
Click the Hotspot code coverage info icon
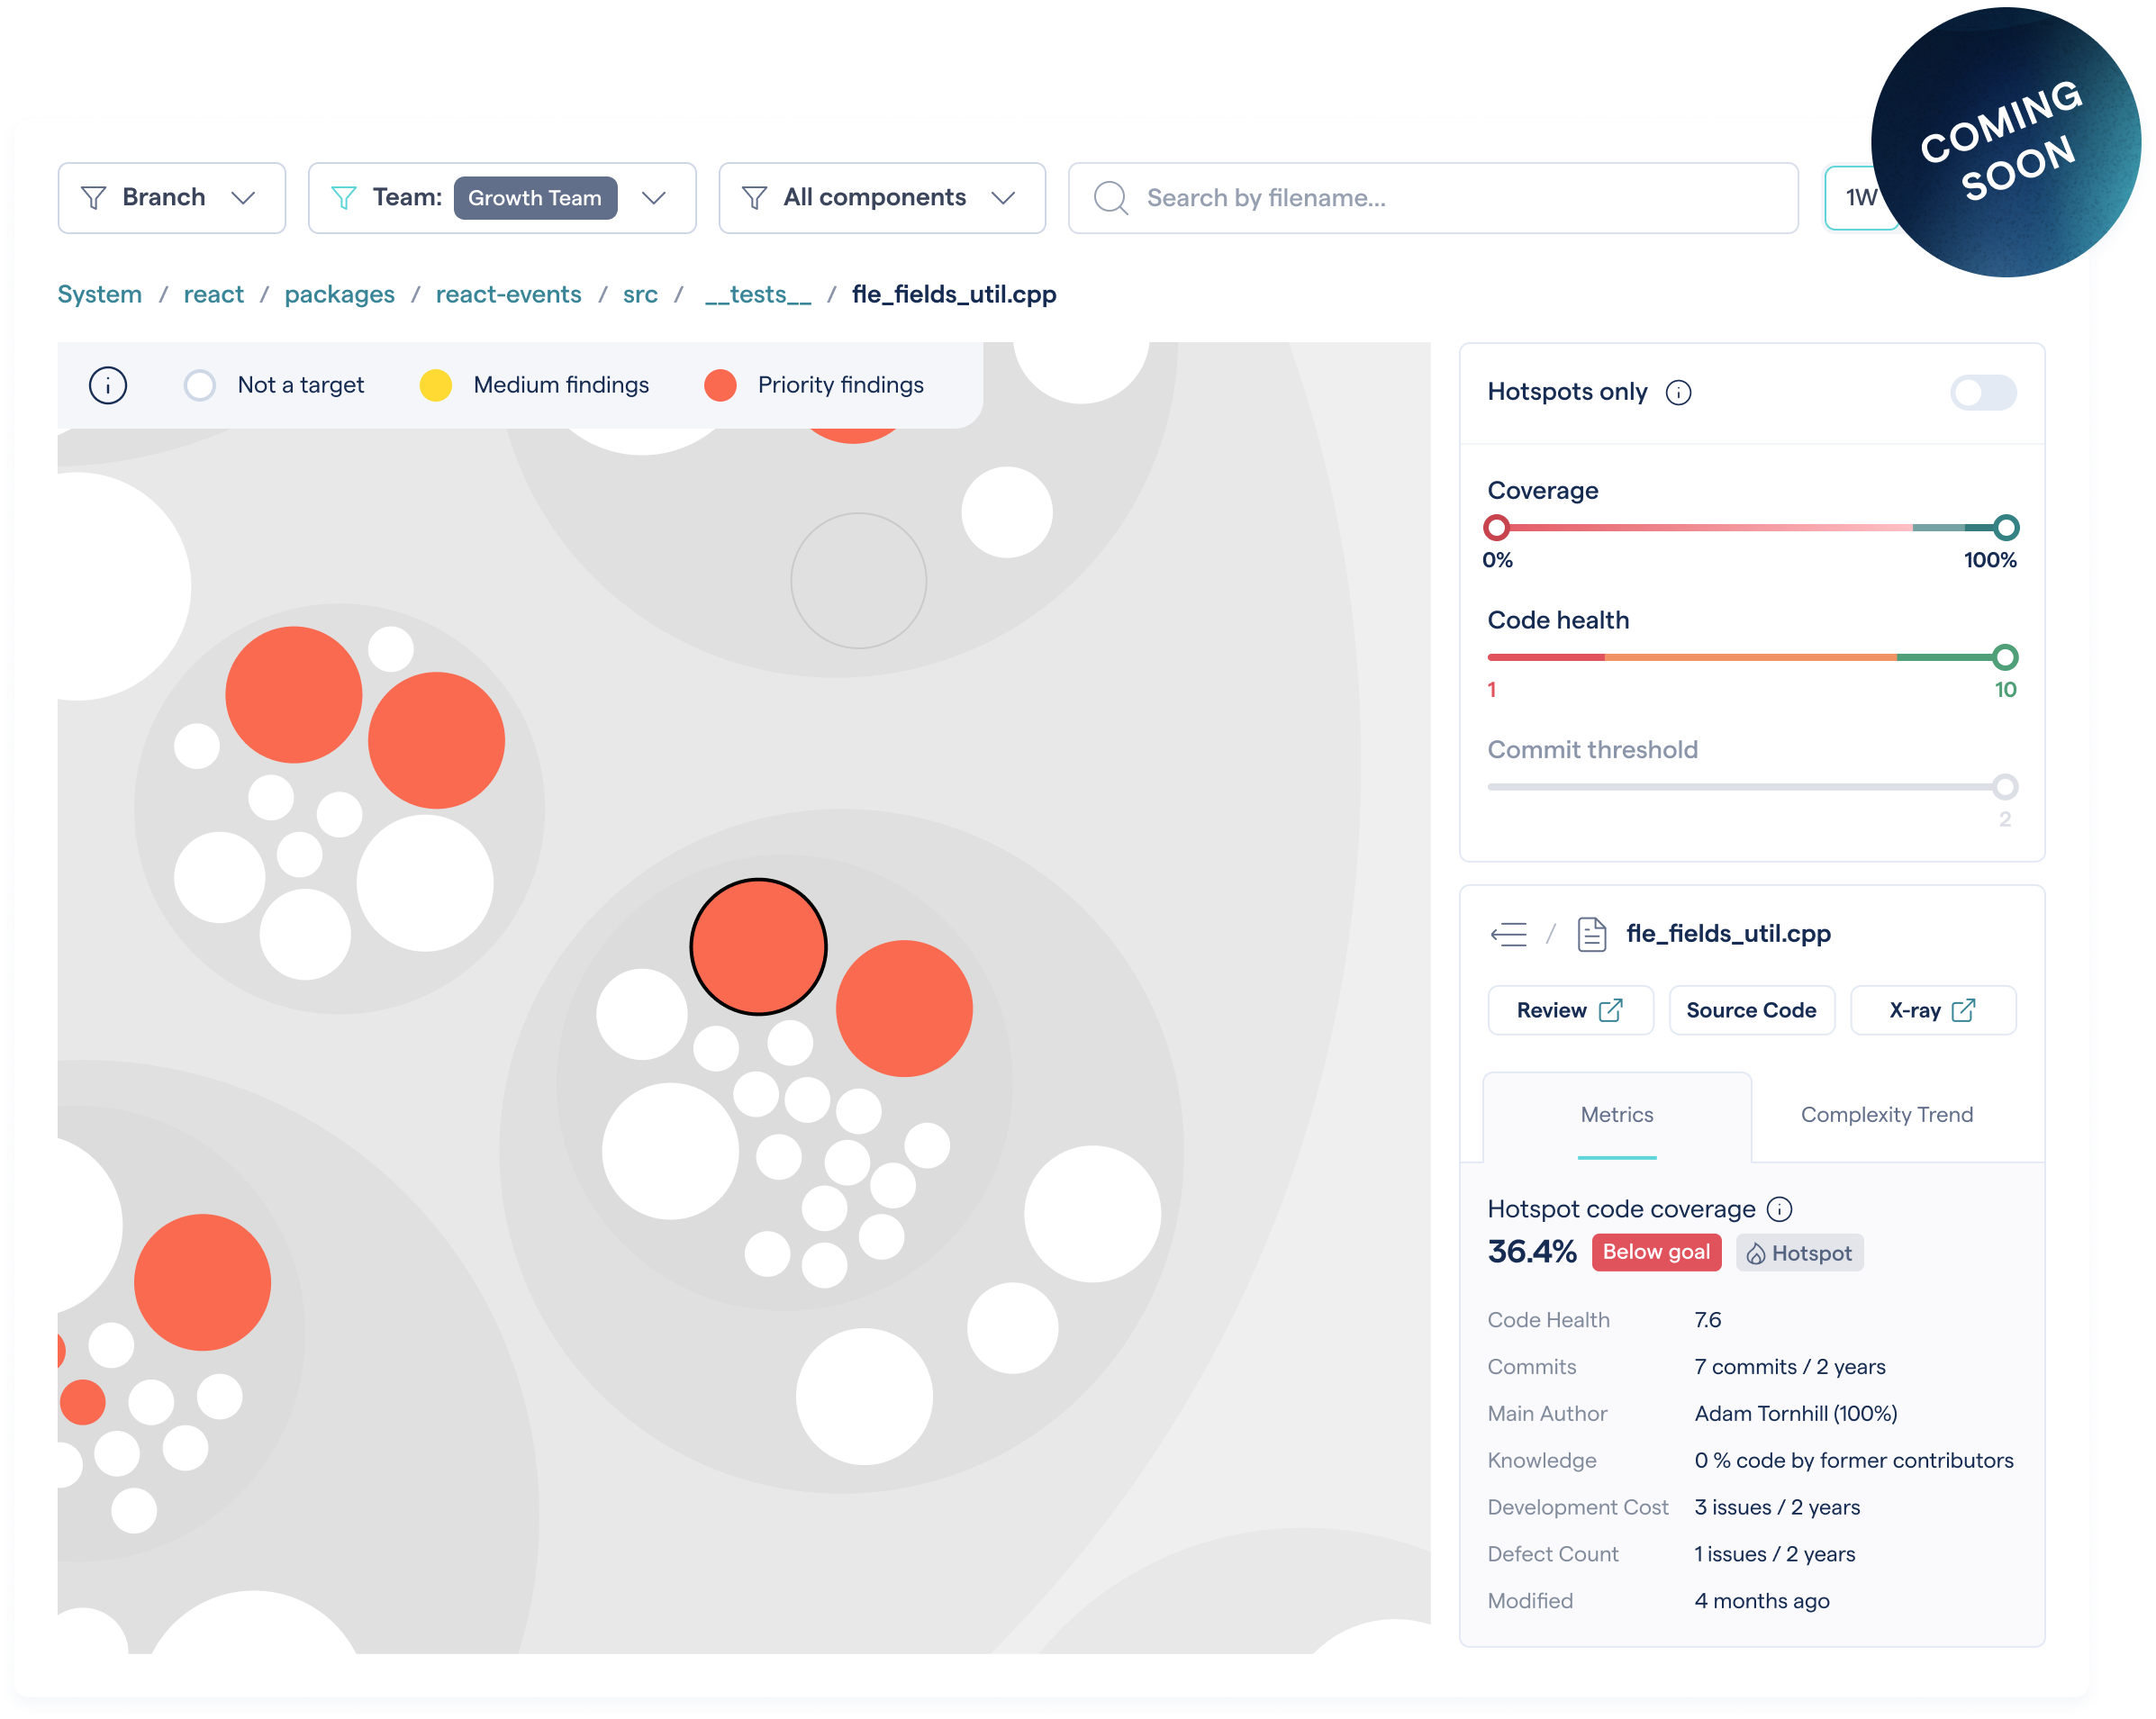point(1779,1209)
